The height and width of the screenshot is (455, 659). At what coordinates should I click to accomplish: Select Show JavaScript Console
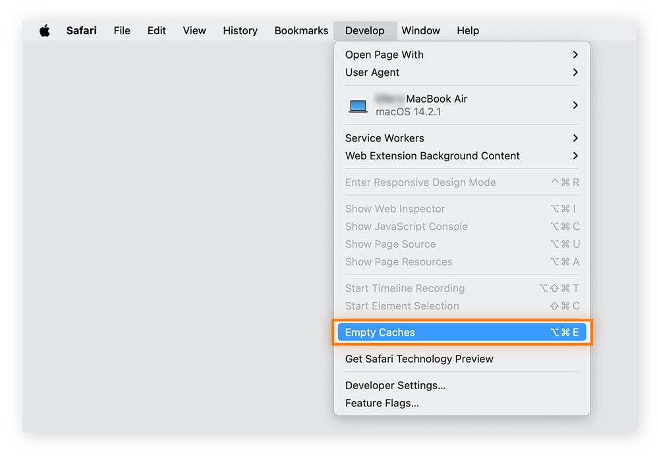click(462, 227)
